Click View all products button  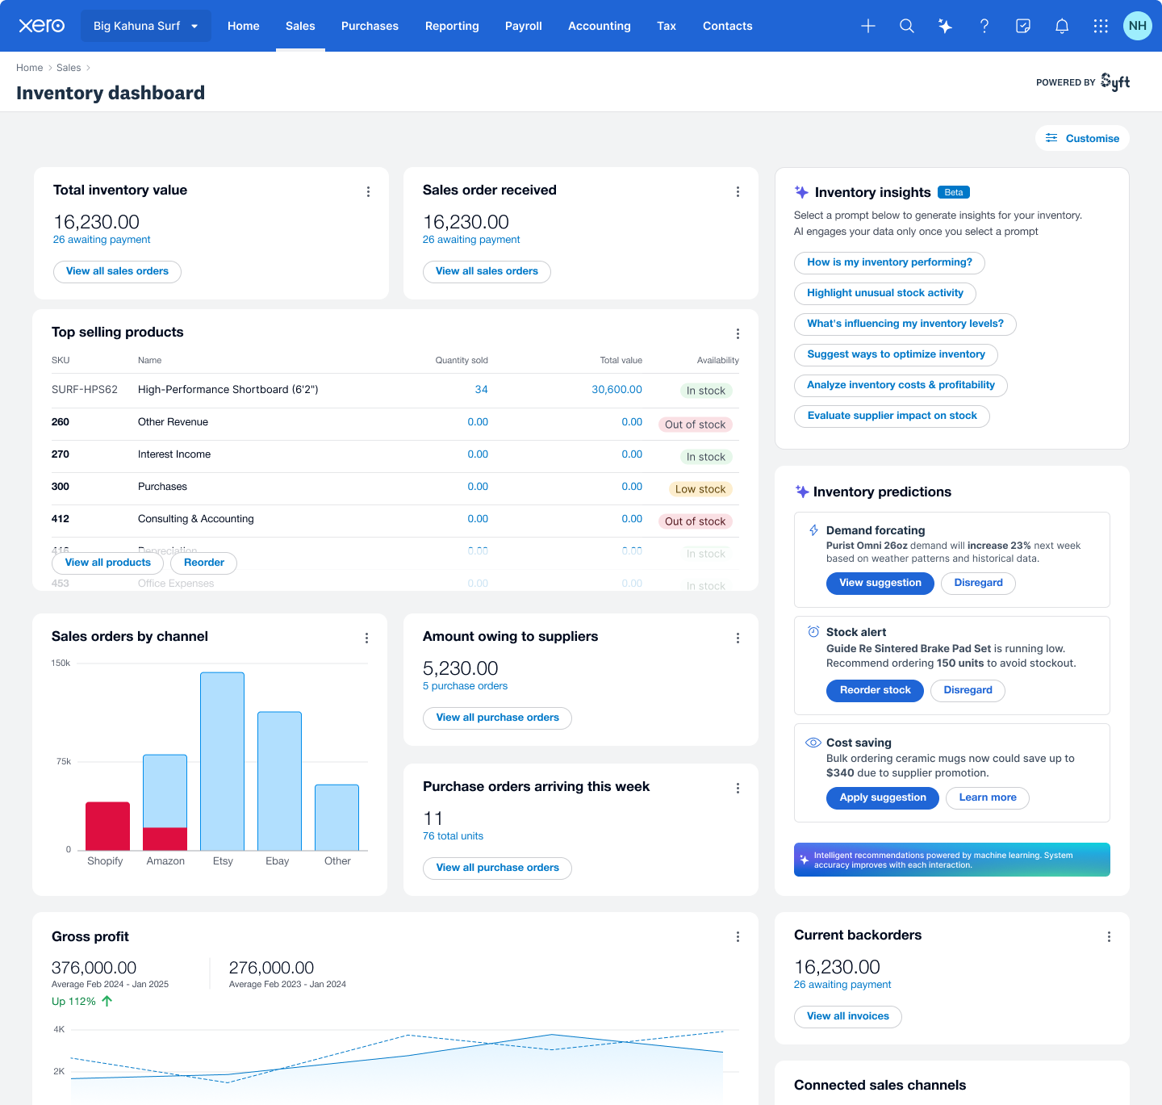[107, 563]
